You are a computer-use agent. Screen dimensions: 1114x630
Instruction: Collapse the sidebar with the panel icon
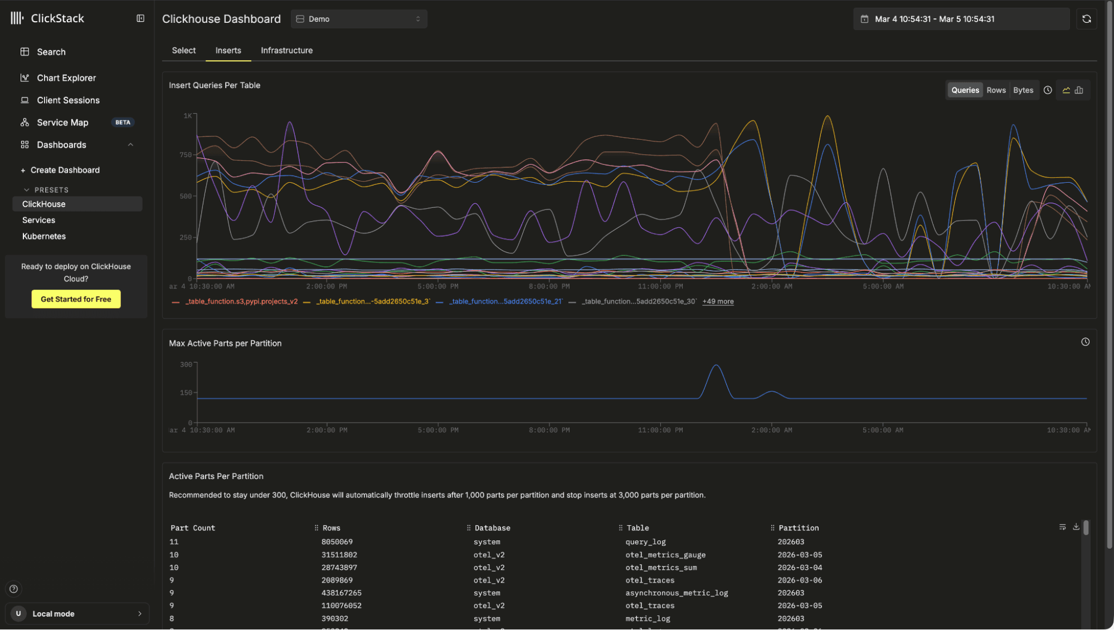tap(140, 18)
